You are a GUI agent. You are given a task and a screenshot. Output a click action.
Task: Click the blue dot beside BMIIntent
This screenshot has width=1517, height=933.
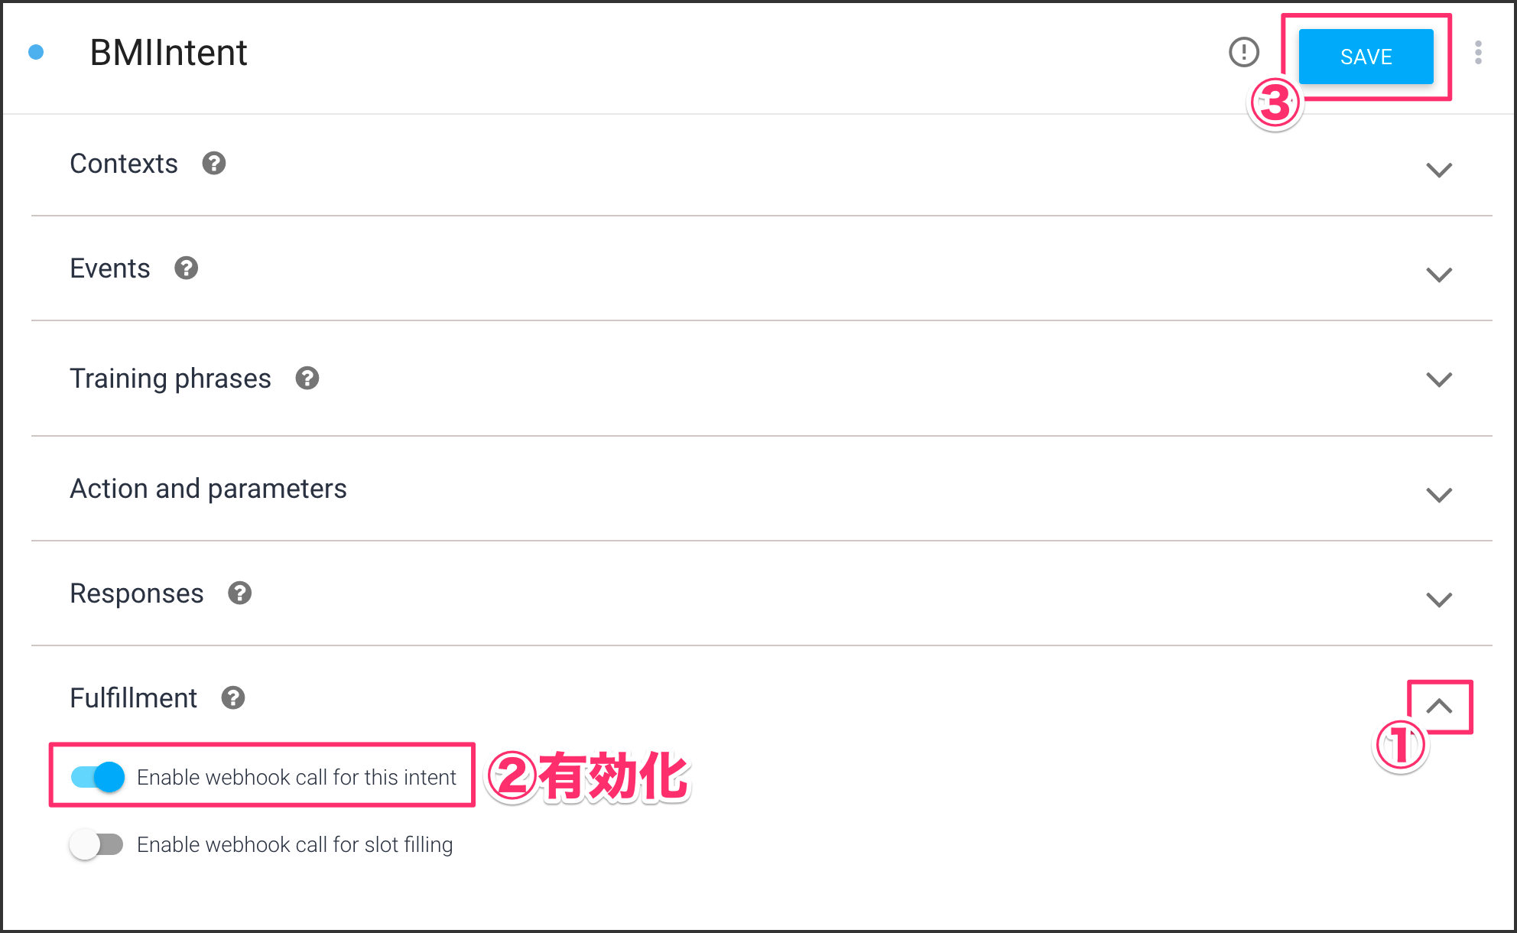(x=36, y=53)
